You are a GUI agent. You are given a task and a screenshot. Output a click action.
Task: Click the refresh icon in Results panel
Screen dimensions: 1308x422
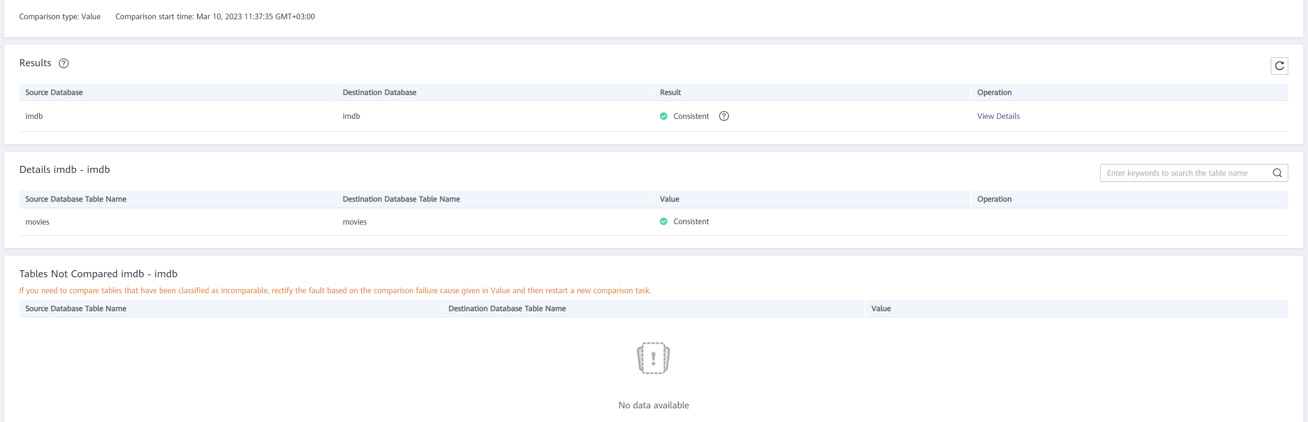1279,66
